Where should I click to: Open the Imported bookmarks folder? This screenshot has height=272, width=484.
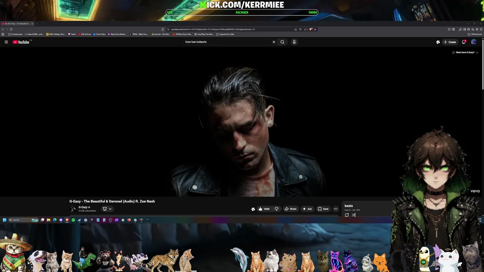tap(225, 34)
